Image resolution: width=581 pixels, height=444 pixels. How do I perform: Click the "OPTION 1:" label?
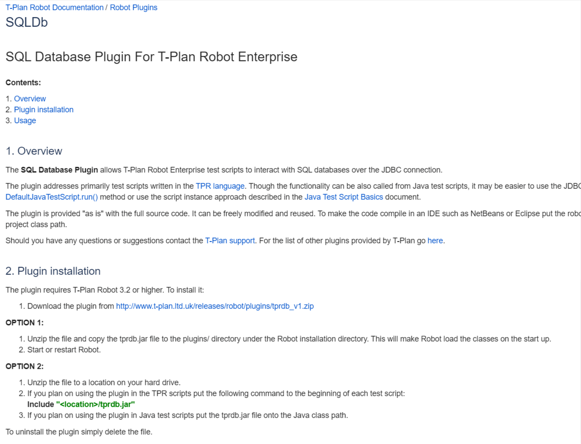tap(24, 323)
